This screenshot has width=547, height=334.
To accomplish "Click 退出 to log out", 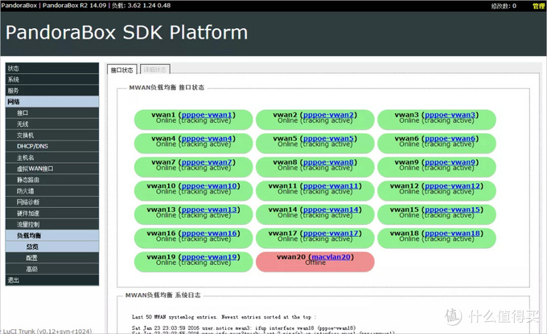I will [x=14, y=280].
